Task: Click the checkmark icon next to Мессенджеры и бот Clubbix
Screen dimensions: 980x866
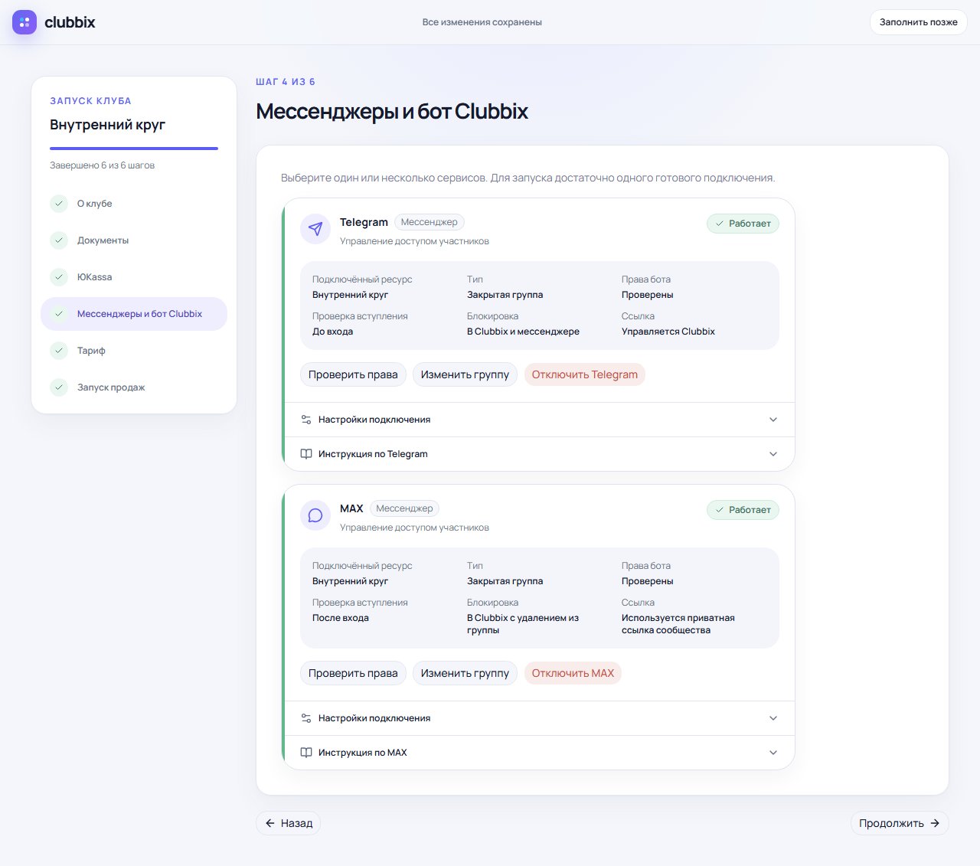Action: click(x=59, y=314)
